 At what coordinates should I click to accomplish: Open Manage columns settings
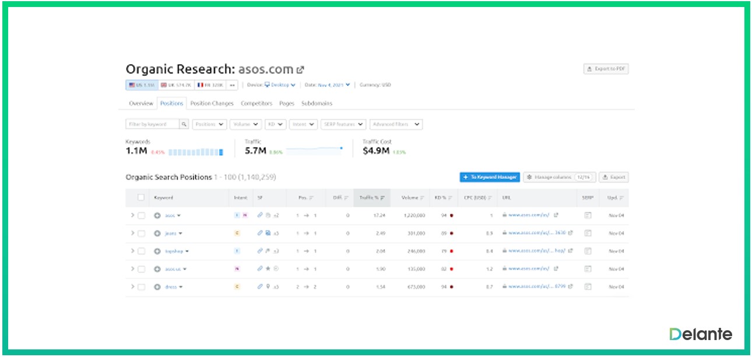point(559,177)
